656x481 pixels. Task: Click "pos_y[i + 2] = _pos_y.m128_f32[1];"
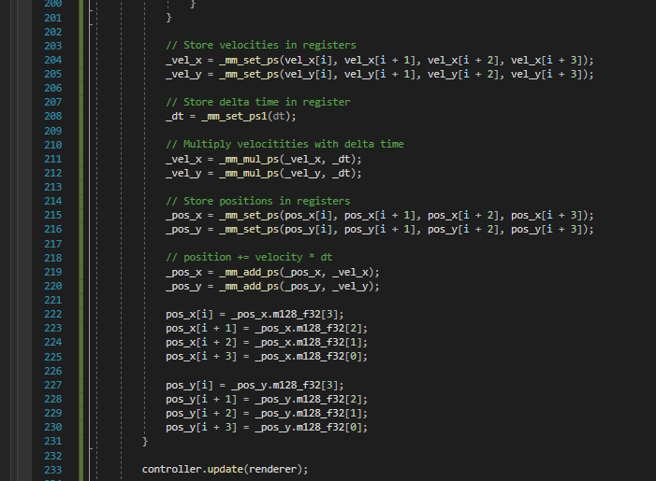(x=267, y=414)
